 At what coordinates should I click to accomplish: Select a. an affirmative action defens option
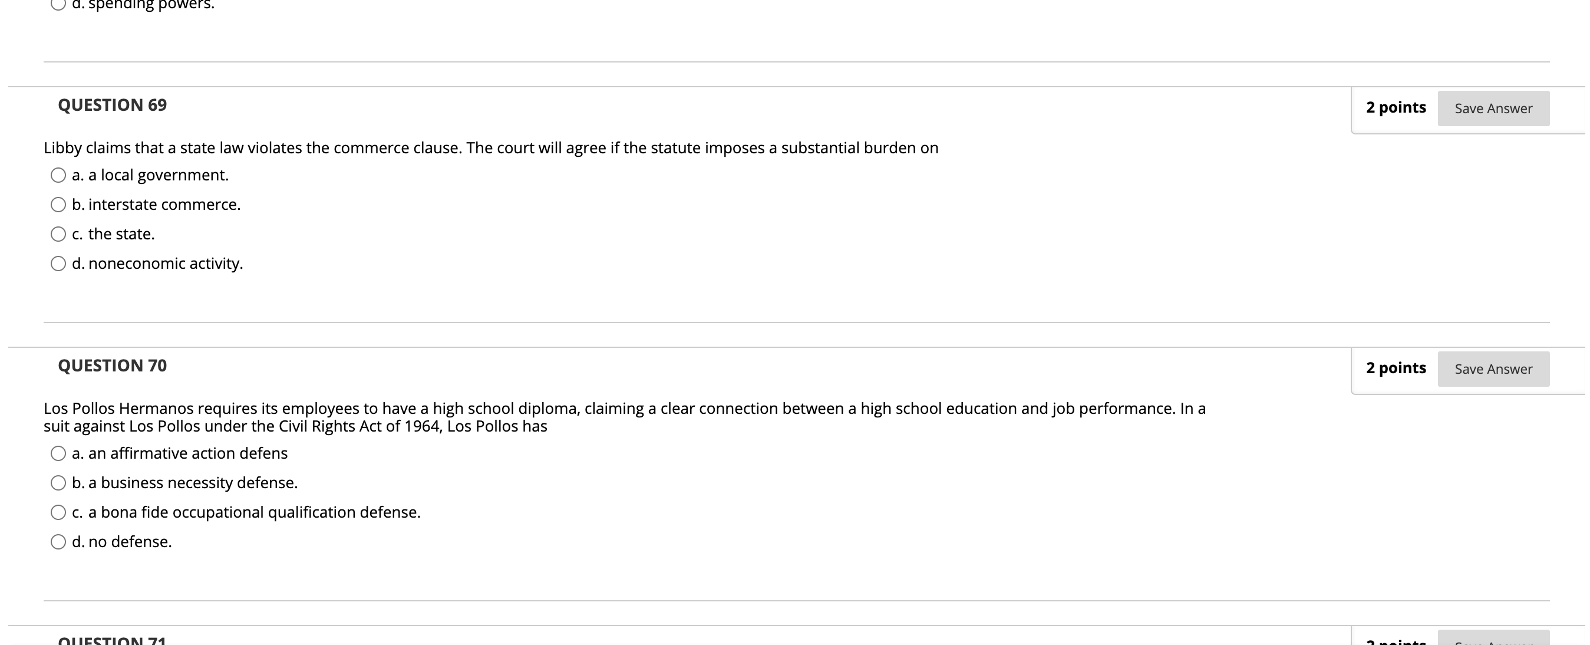pos(57,452)
